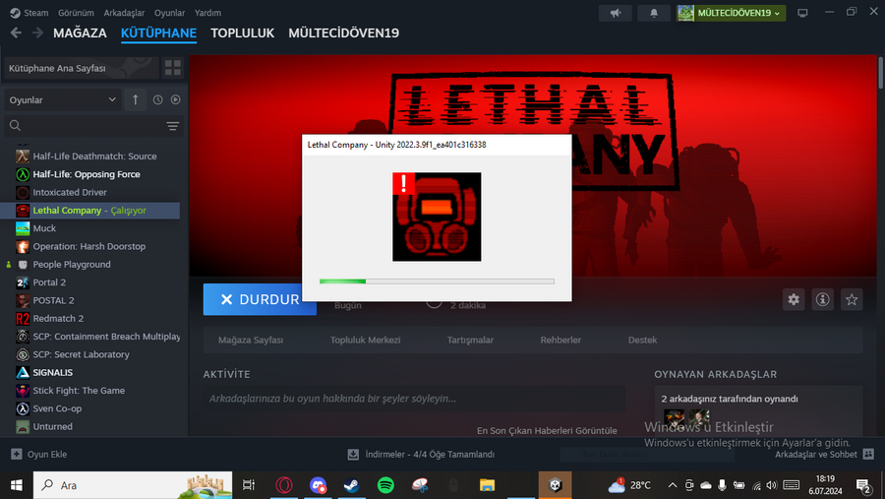The image size is (885, 499).
Task: Open Windows Task View button
Action: 249,485
